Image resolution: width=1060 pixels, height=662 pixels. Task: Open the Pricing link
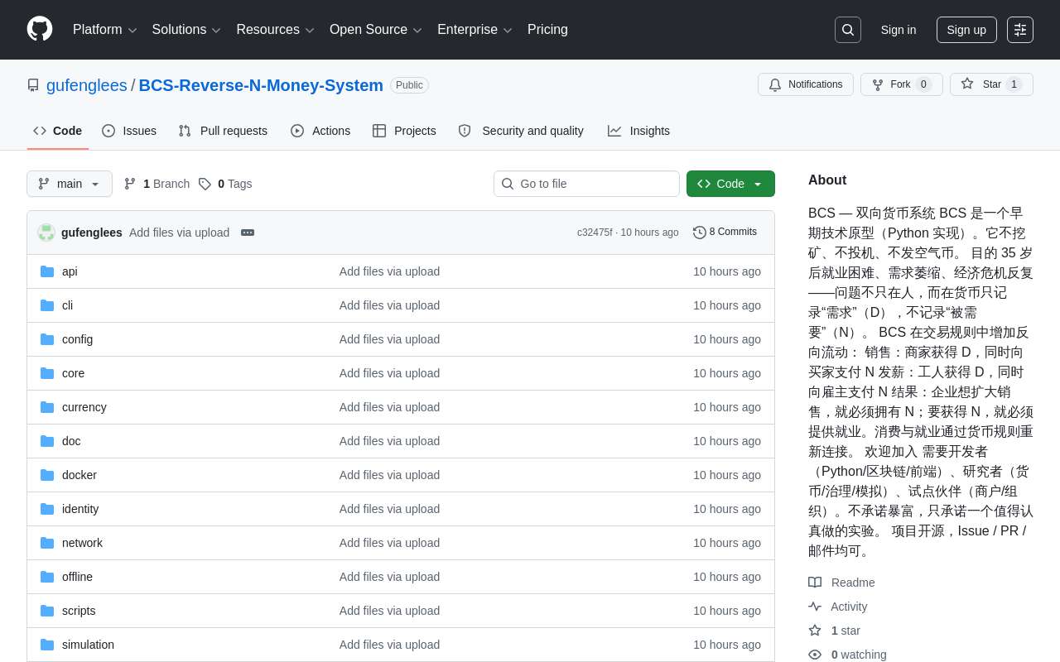(x=547, y=30)
